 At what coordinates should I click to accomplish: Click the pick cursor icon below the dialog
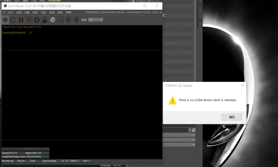tap(194, 130)
